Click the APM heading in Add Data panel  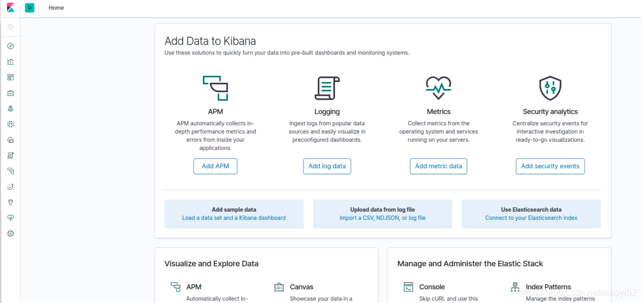coord(216,112)
